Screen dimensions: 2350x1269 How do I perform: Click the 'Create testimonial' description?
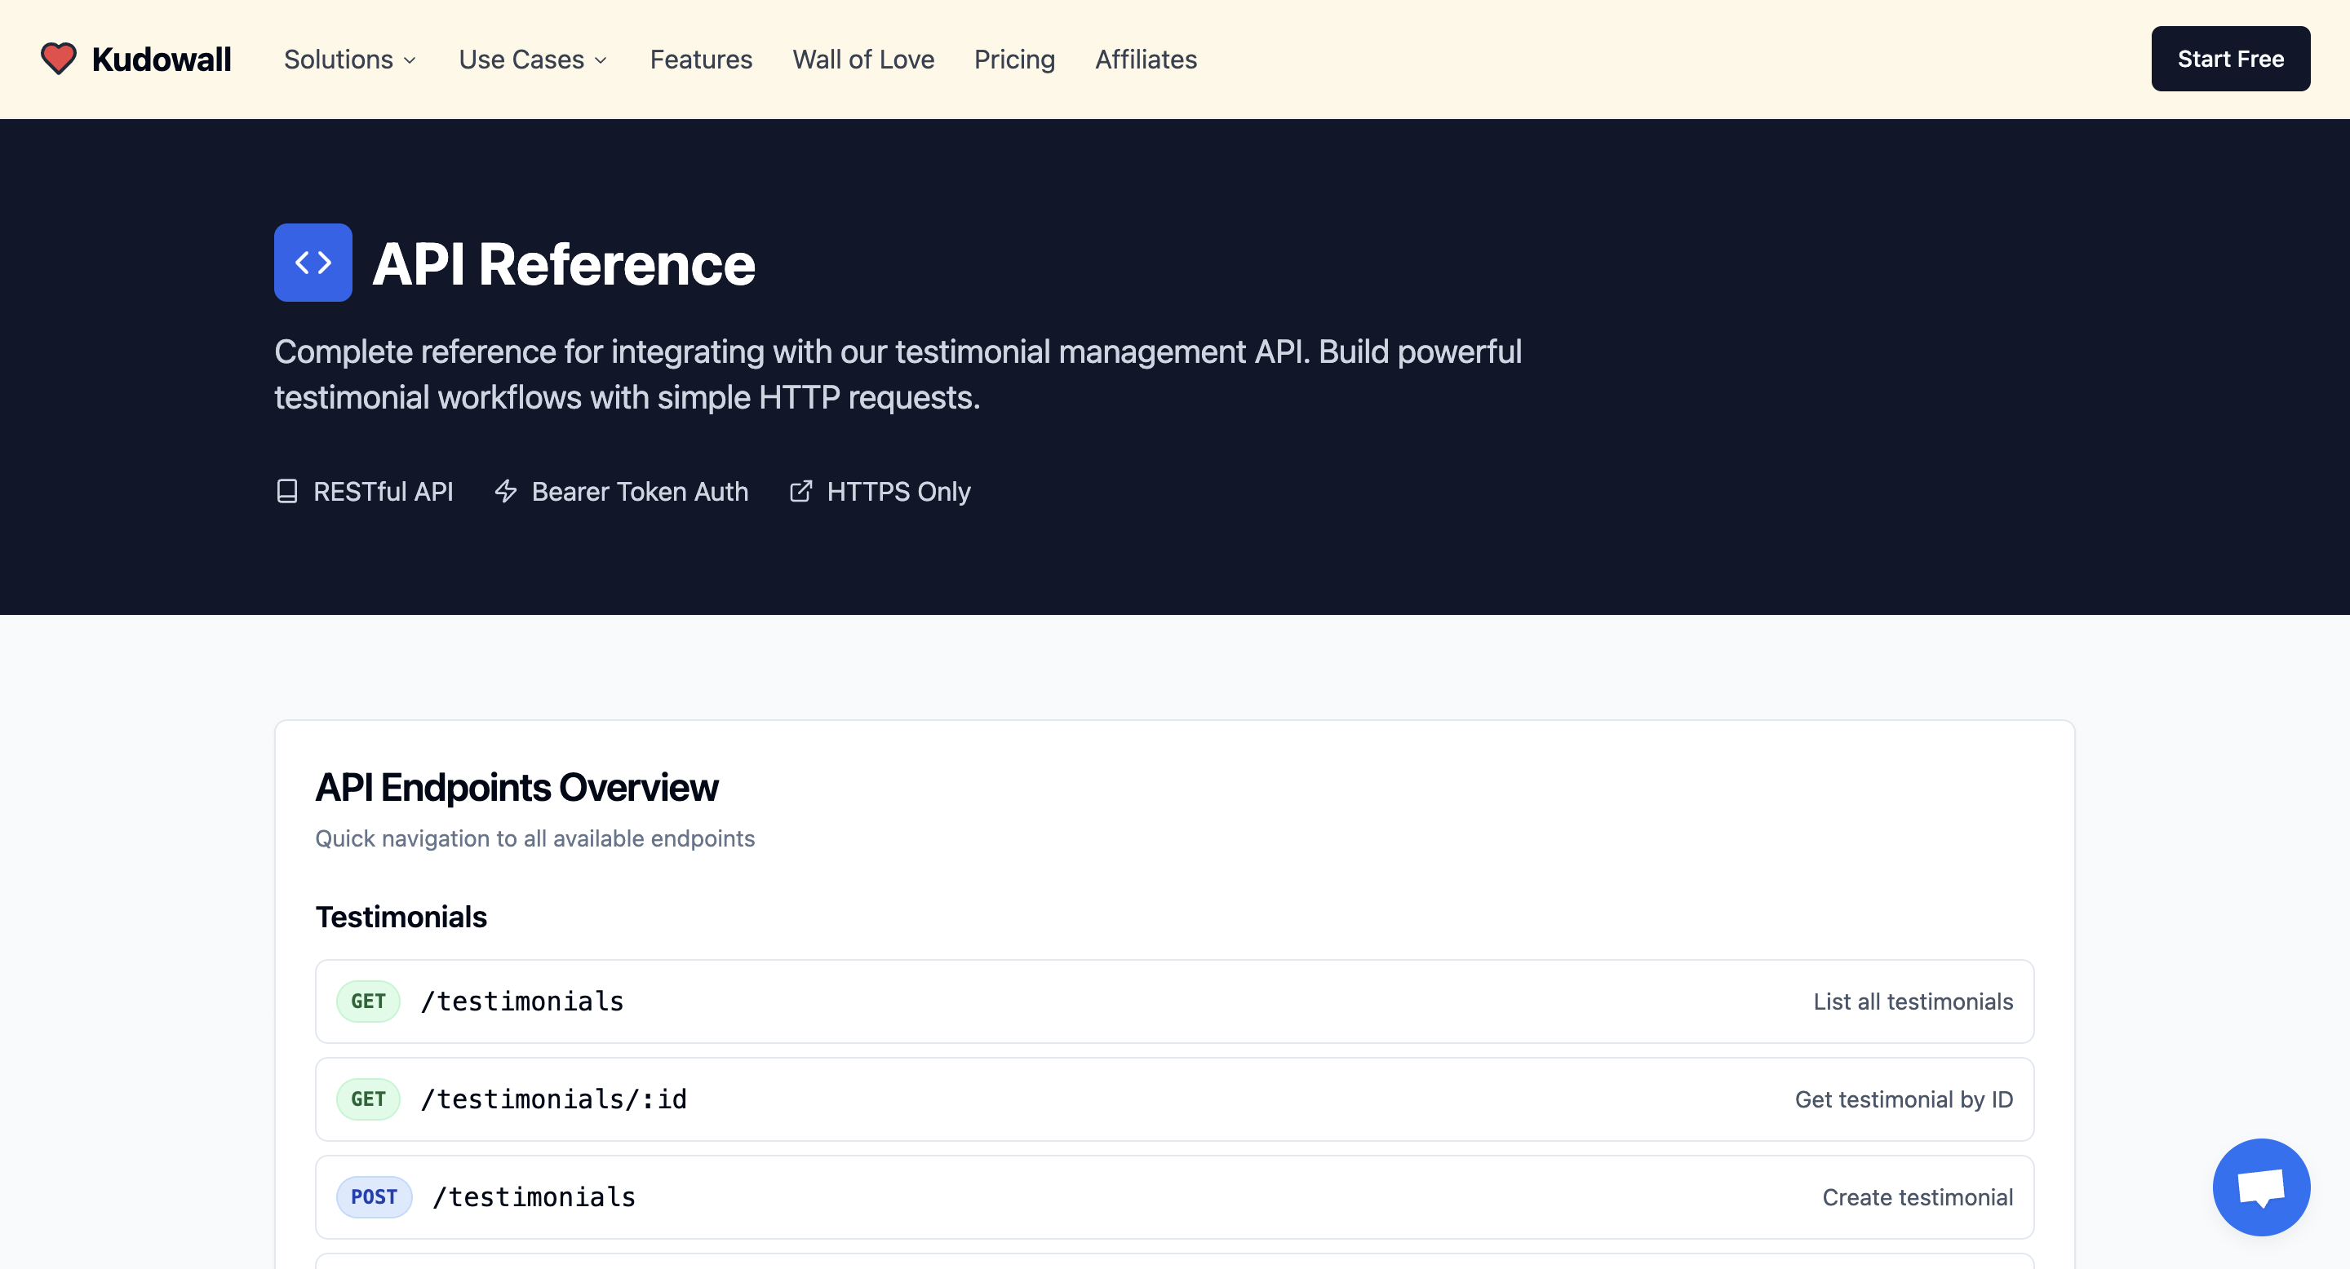(1918, 1197)
